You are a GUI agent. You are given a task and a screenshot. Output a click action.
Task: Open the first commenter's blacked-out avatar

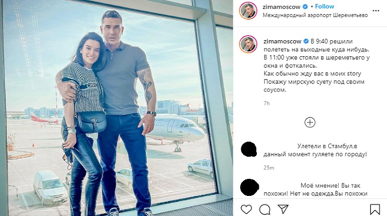click(x=249, y=149)
